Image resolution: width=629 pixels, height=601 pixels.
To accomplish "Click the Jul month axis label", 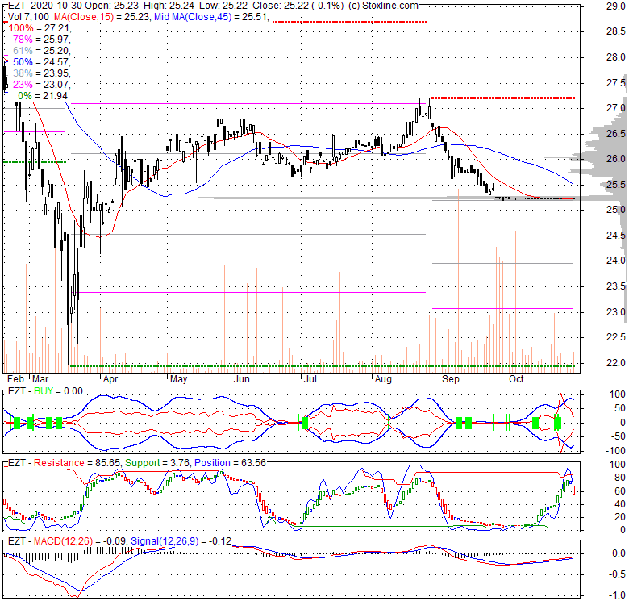I will [310, 379].
